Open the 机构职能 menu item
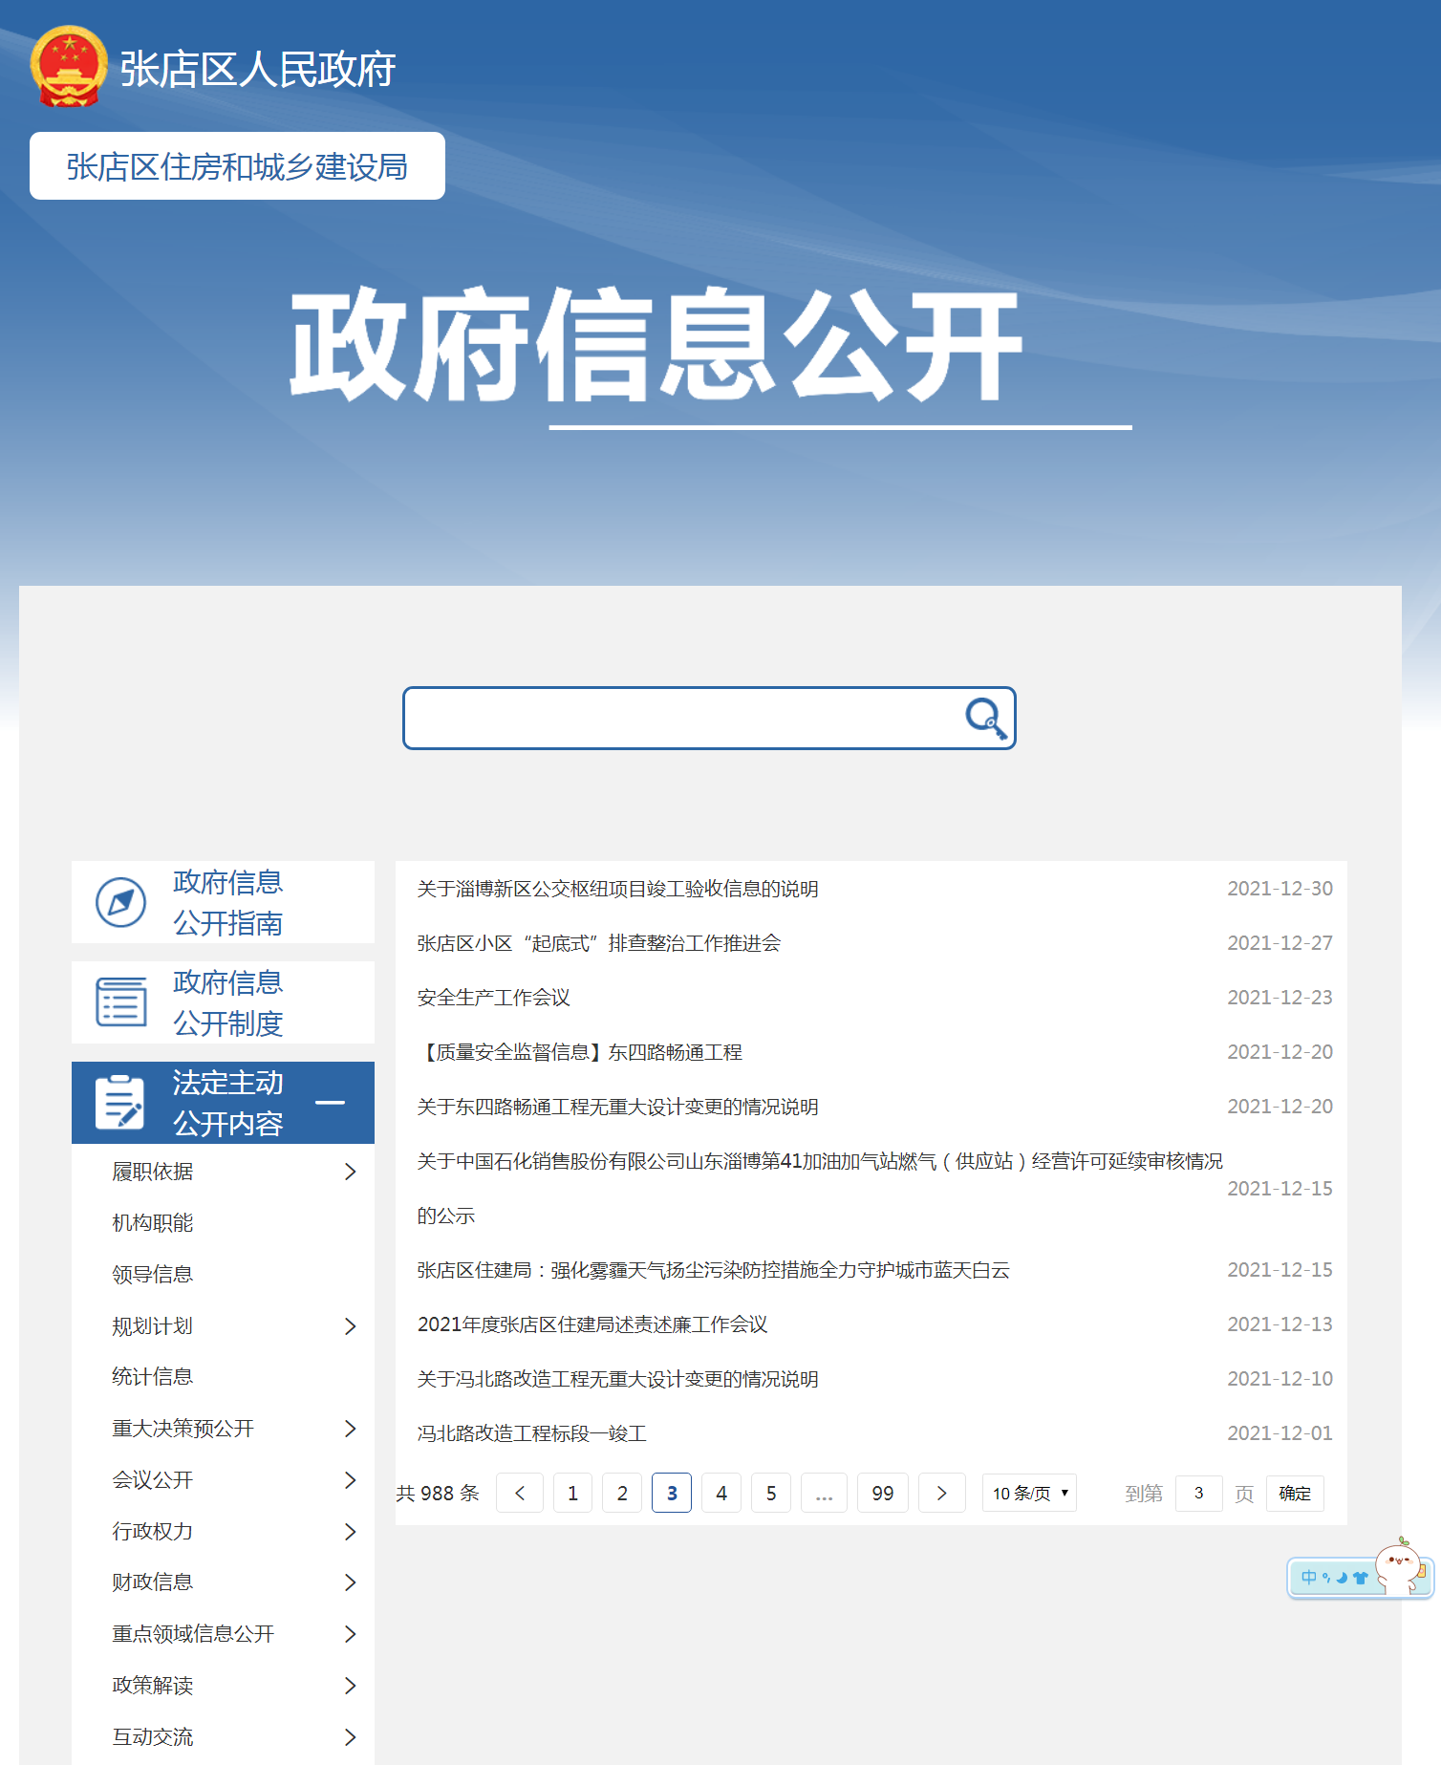The height and width of the screenshot is (1765, 1441). click(153, 1223)
